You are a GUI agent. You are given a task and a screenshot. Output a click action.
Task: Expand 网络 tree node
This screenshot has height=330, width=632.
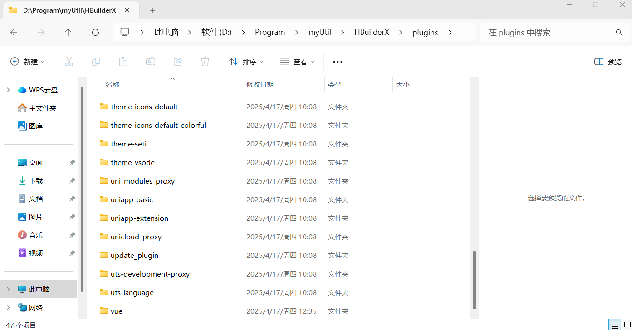[8, 307]
